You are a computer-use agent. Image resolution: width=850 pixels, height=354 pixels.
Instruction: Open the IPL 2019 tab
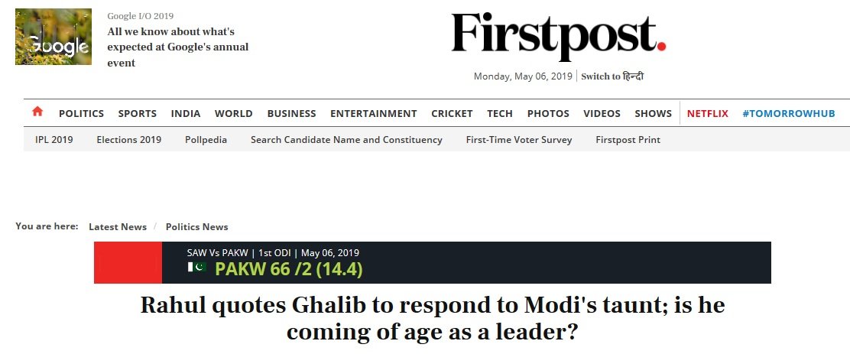[54, 140]
